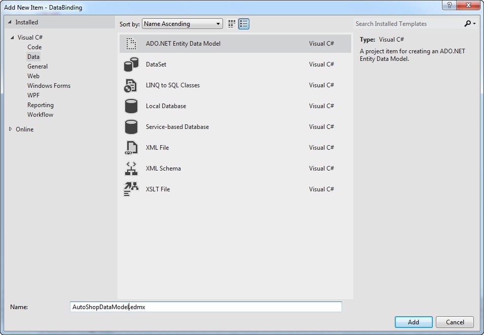Select the Service-based Database template name

[177, 127]
